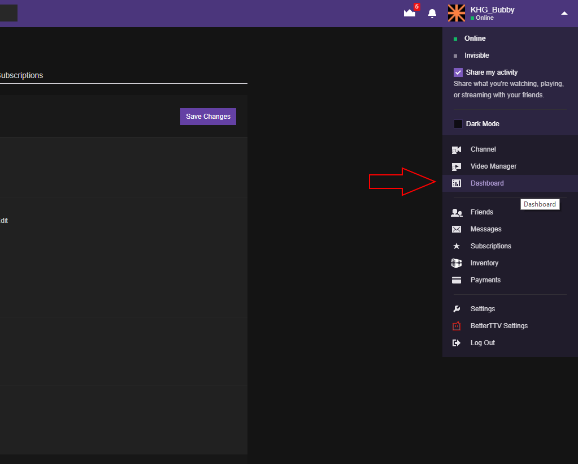Click the dark search box in header
The height and width of the screenshot is (464, 578).
tap(8, 13)
